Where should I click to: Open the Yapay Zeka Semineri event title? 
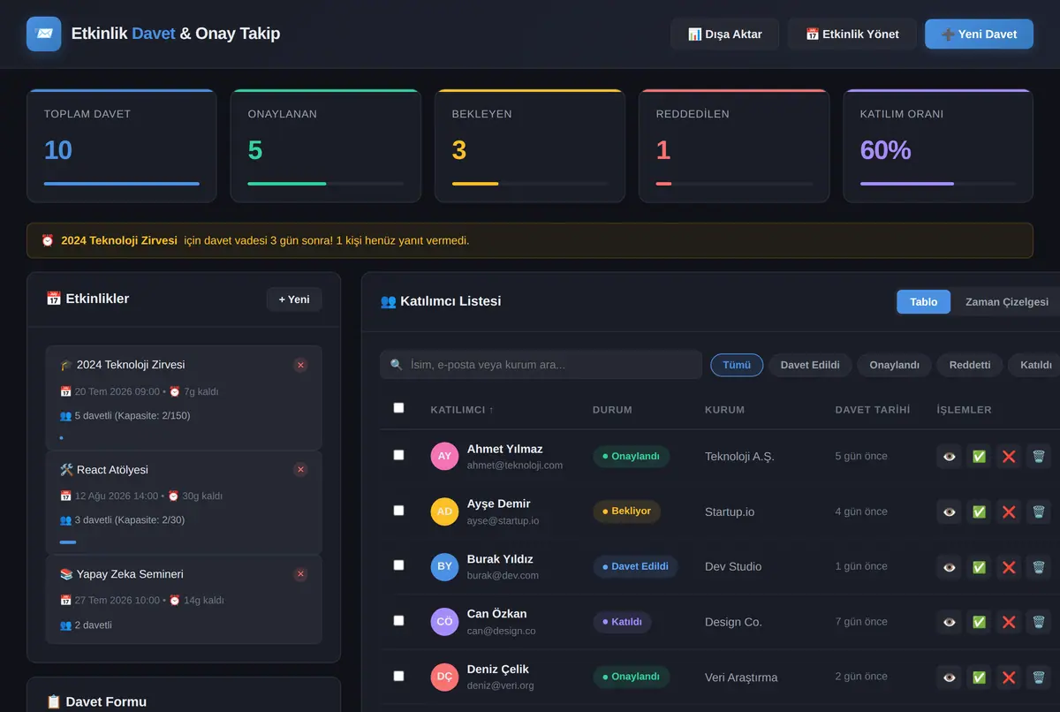(x=121, y=574)
